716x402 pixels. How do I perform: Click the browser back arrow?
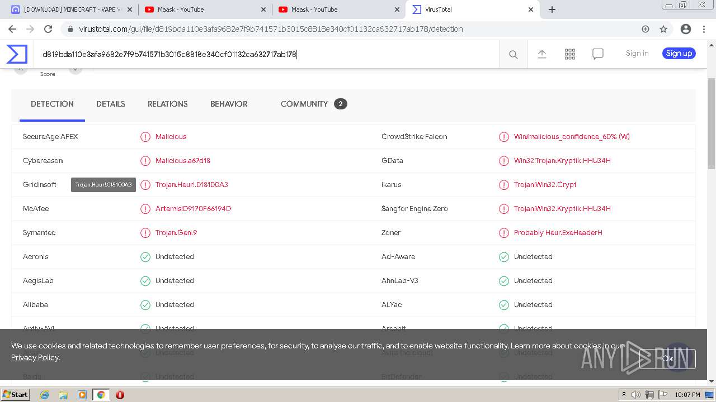click(x=12, y=29)
